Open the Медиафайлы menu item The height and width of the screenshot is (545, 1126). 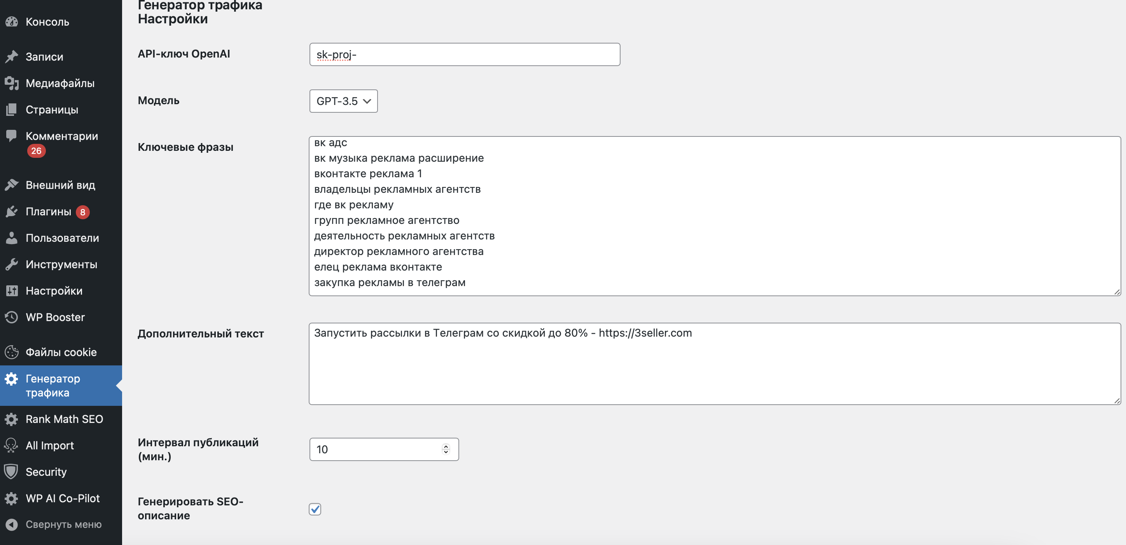pos(60,83)
